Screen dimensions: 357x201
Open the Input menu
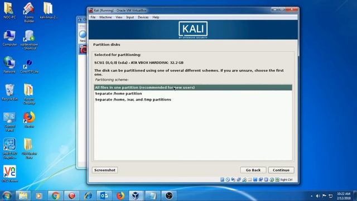coord(130,17)
